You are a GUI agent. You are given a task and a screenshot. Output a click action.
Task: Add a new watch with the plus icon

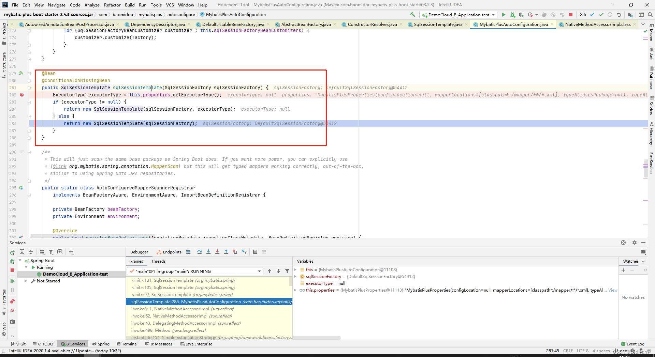point(623,270)
